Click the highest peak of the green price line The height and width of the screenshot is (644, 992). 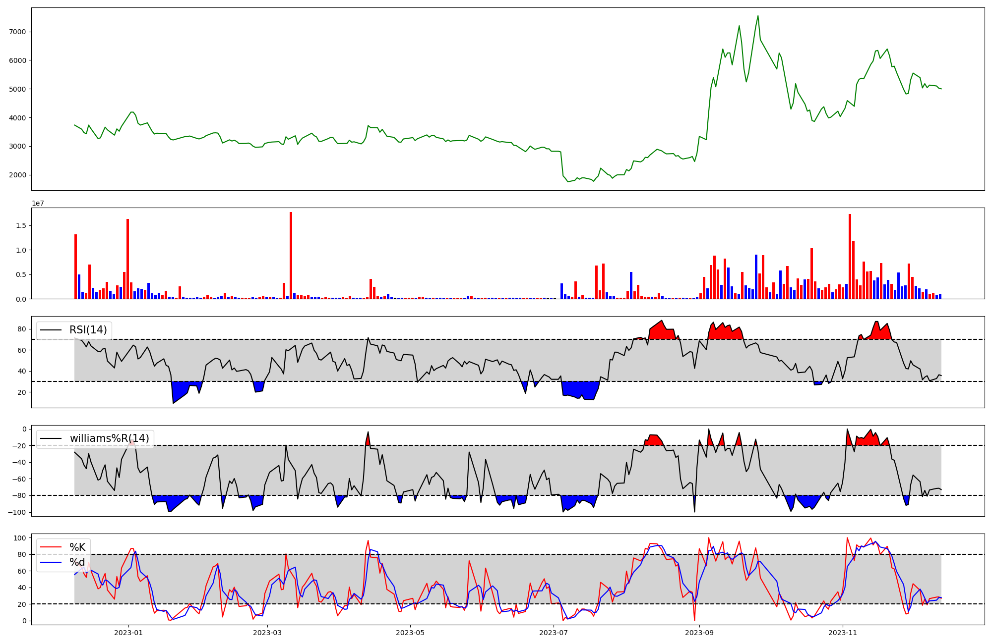coord(757,16)
